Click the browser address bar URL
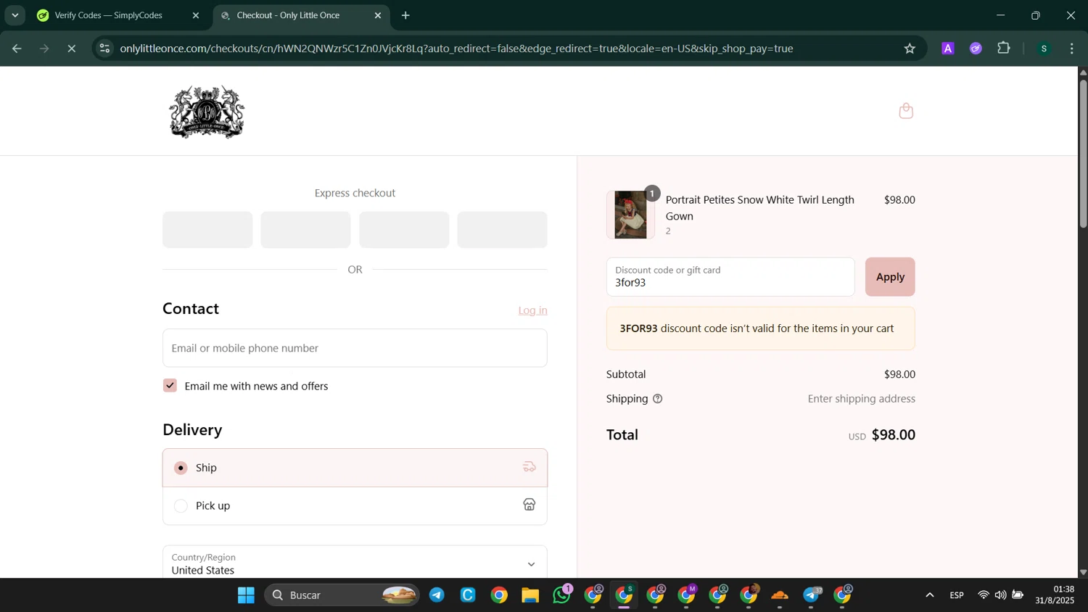The height and width of the screenshot is (612, 1088). coord(456,49)
